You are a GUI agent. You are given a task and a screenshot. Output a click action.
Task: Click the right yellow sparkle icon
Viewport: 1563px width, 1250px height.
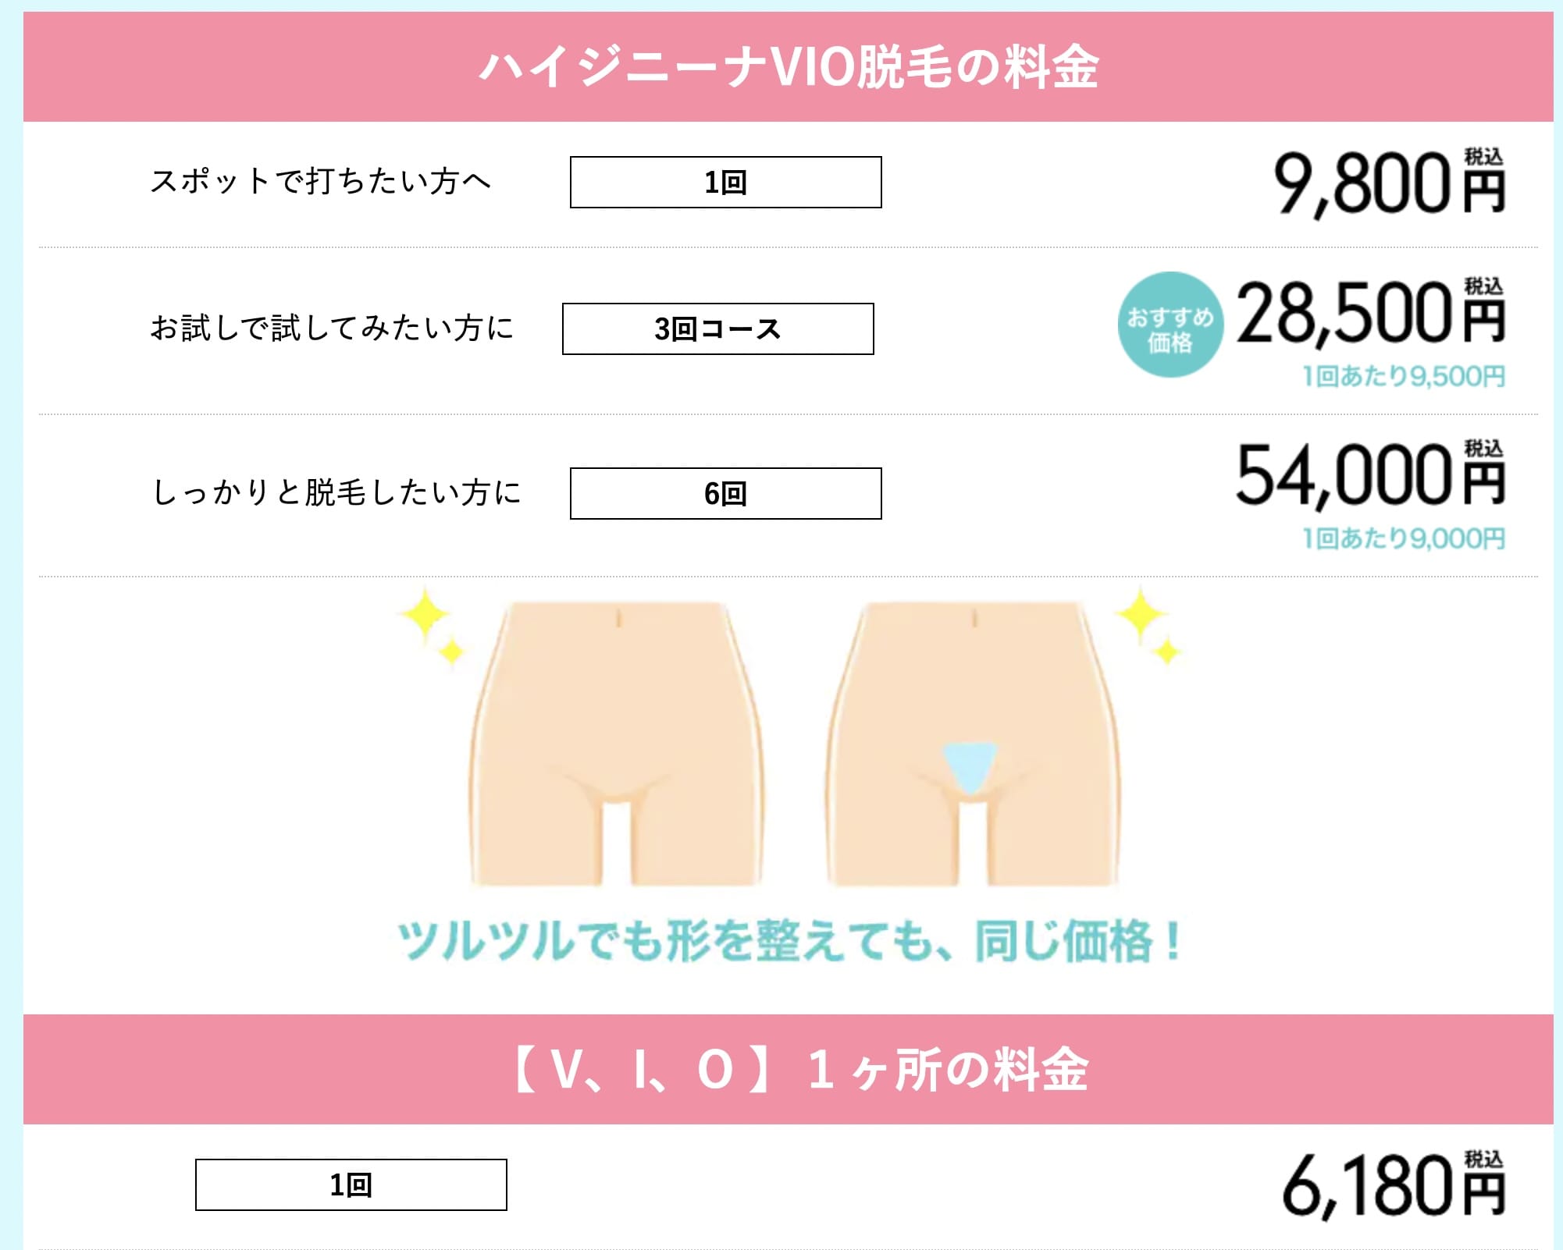[1148, 625]
